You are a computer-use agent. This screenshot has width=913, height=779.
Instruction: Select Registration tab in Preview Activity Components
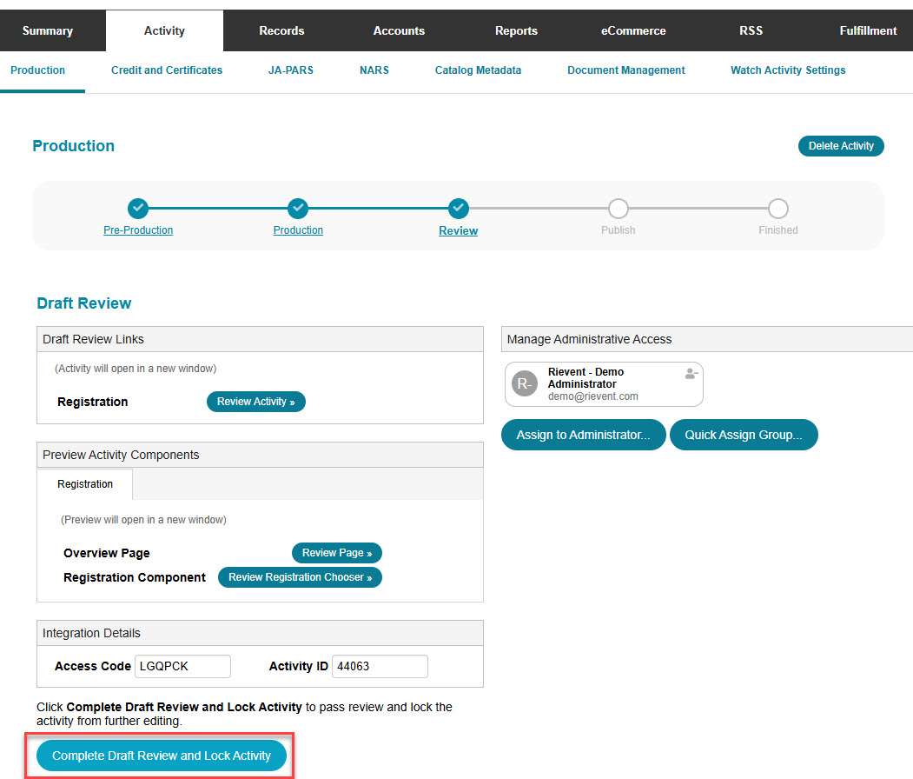click(x=85, y=484)
